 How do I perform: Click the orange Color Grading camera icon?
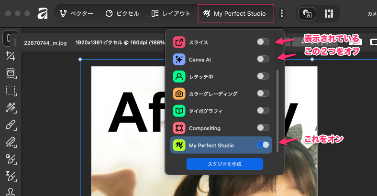coord(179,93)
